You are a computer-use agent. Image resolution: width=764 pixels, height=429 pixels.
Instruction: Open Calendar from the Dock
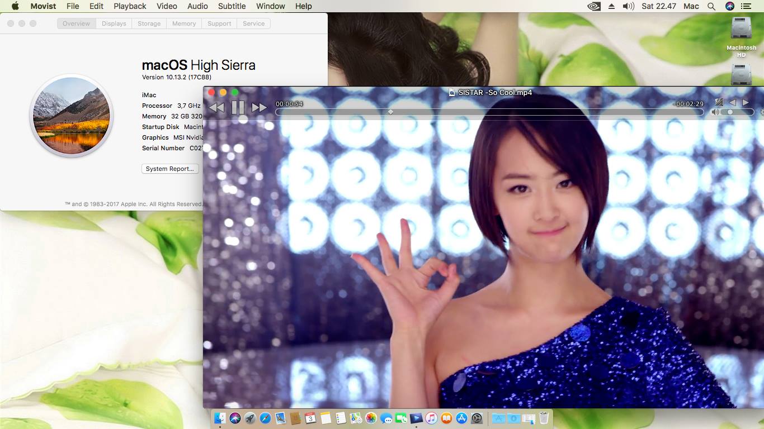click(310, 418)
